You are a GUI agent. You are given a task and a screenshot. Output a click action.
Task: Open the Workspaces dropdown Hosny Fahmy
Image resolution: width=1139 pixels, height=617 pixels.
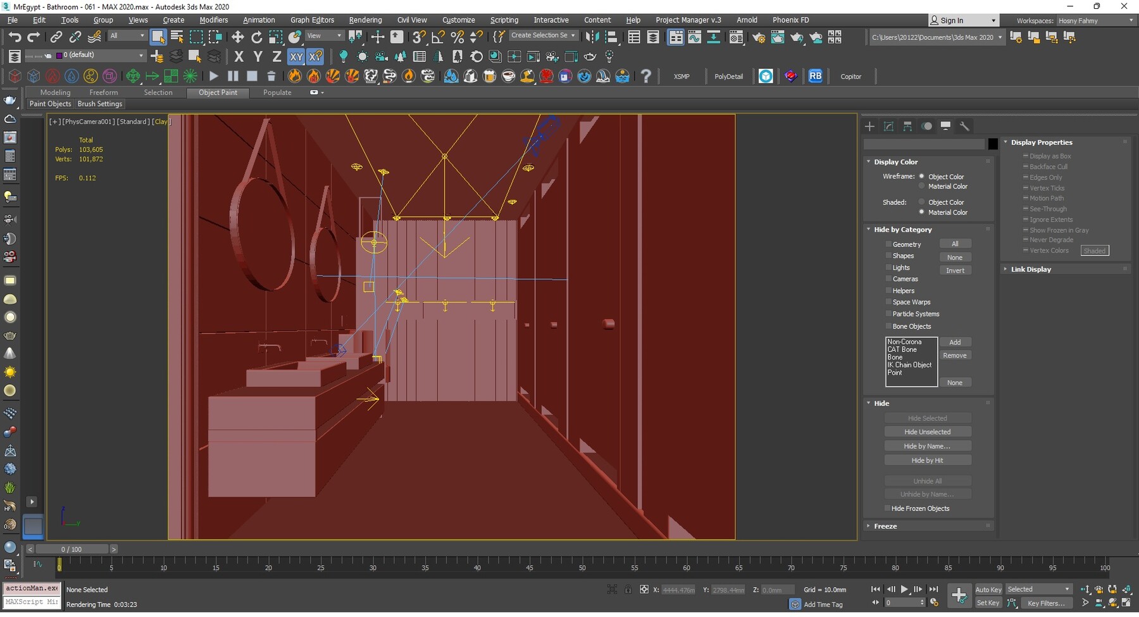tap(1095, 21)
